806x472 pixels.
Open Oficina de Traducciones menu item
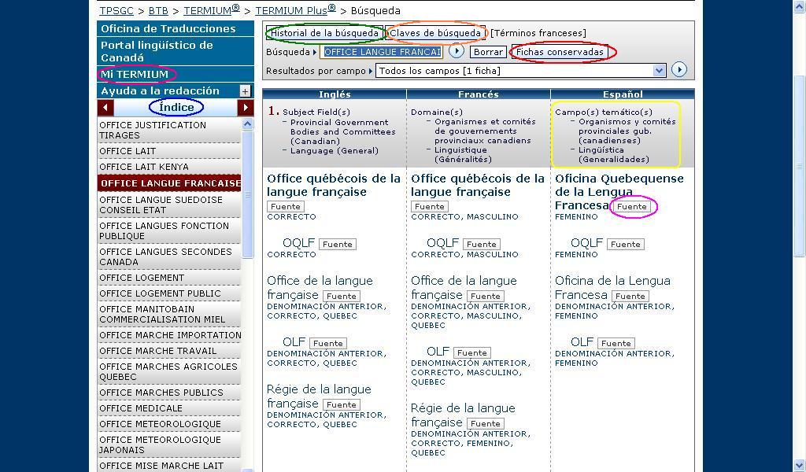point(176,29)
